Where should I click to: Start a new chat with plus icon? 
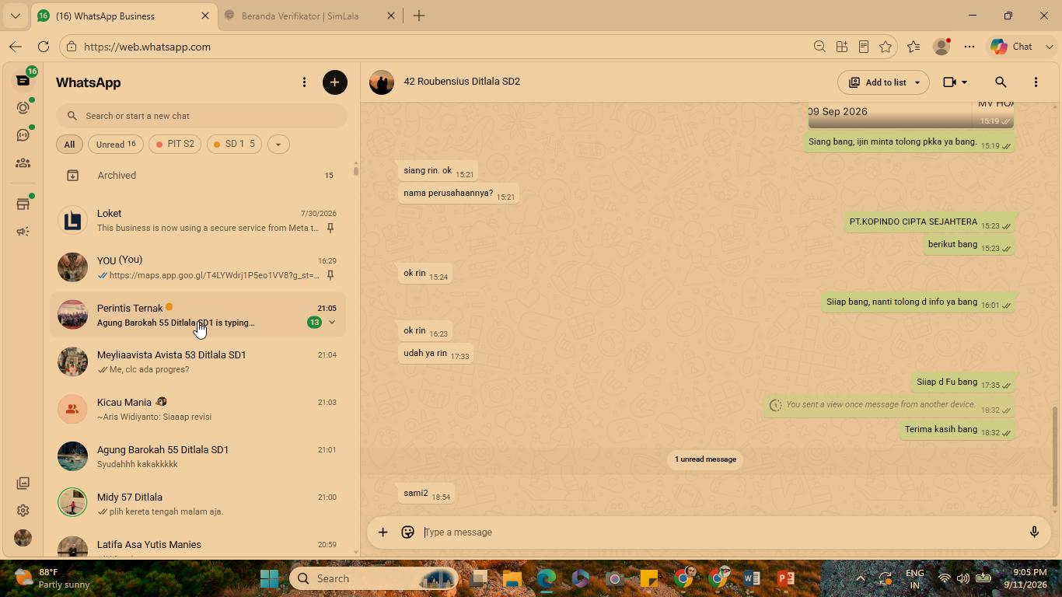[x=335, y=82]
